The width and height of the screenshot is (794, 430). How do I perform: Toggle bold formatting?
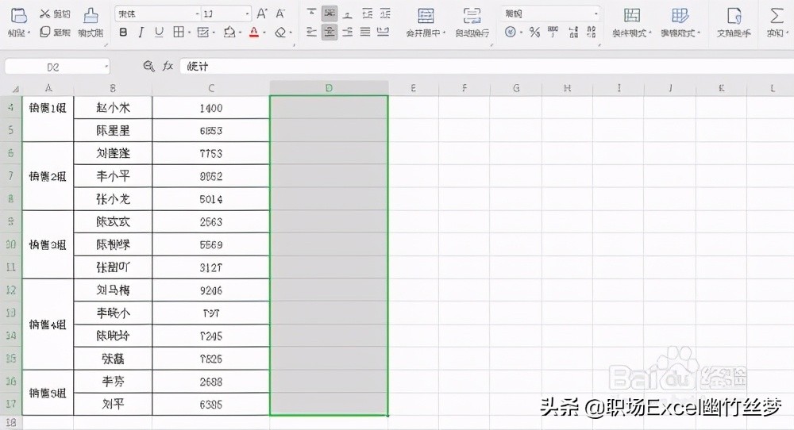123,33
